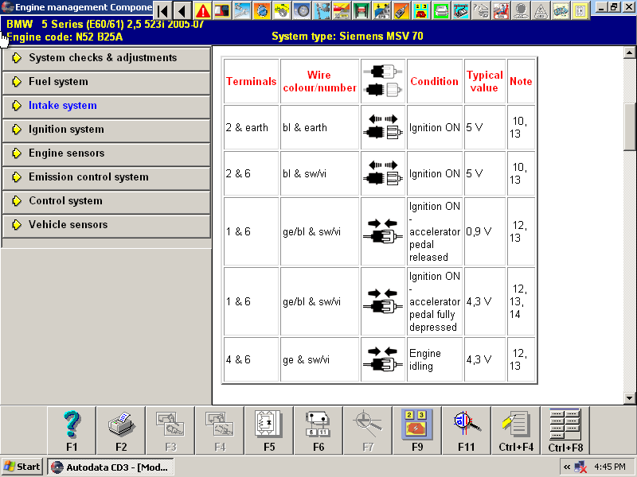637x477 pixels.
Task: Click the connector symbol in the '4 & 6' row
Action: click(383, 360)
